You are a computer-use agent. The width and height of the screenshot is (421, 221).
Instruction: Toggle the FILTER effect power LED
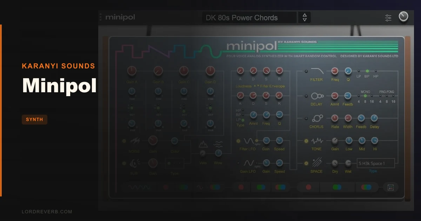[306, 71]
